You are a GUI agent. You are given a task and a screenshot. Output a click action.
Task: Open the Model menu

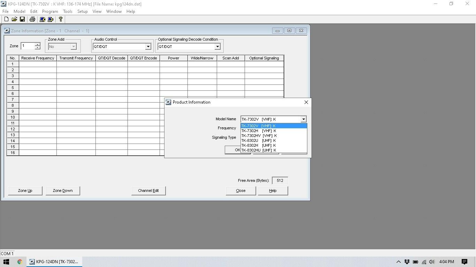click(20, 11)
